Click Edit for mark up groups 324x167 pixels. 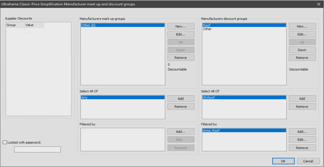(x=181, y=34)
